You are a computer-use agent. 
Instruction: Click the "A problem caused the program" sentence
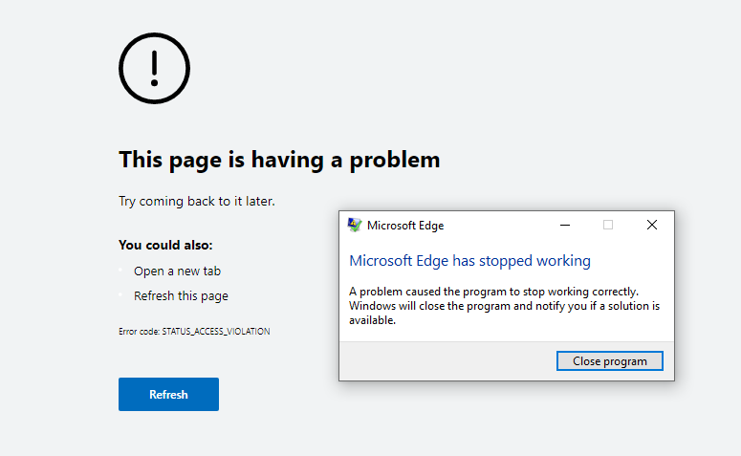tap(494, 292)
